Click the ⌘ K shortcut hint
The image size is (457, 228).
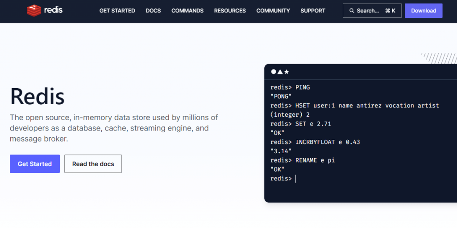(390, 11)
